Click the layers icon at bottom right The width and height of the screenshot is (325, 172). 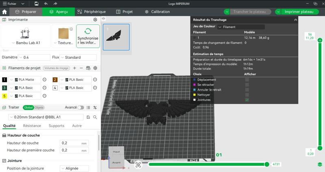pyautogui.click(x=320, y=165)
